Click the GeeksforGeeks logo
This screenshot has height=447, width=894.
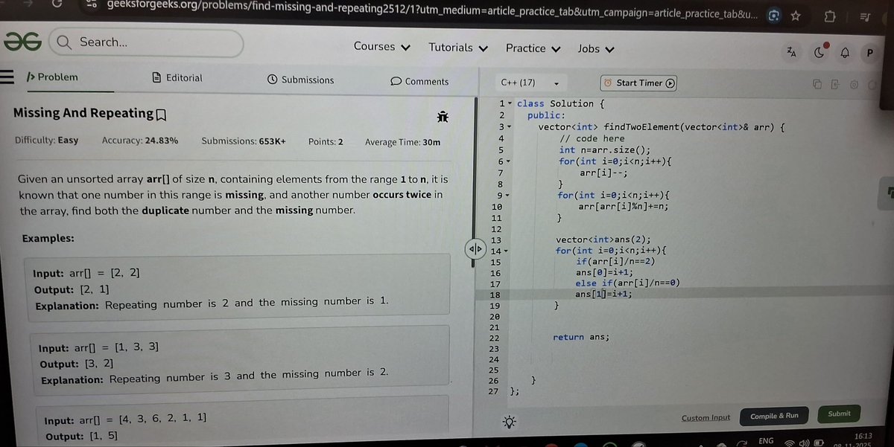22,42
